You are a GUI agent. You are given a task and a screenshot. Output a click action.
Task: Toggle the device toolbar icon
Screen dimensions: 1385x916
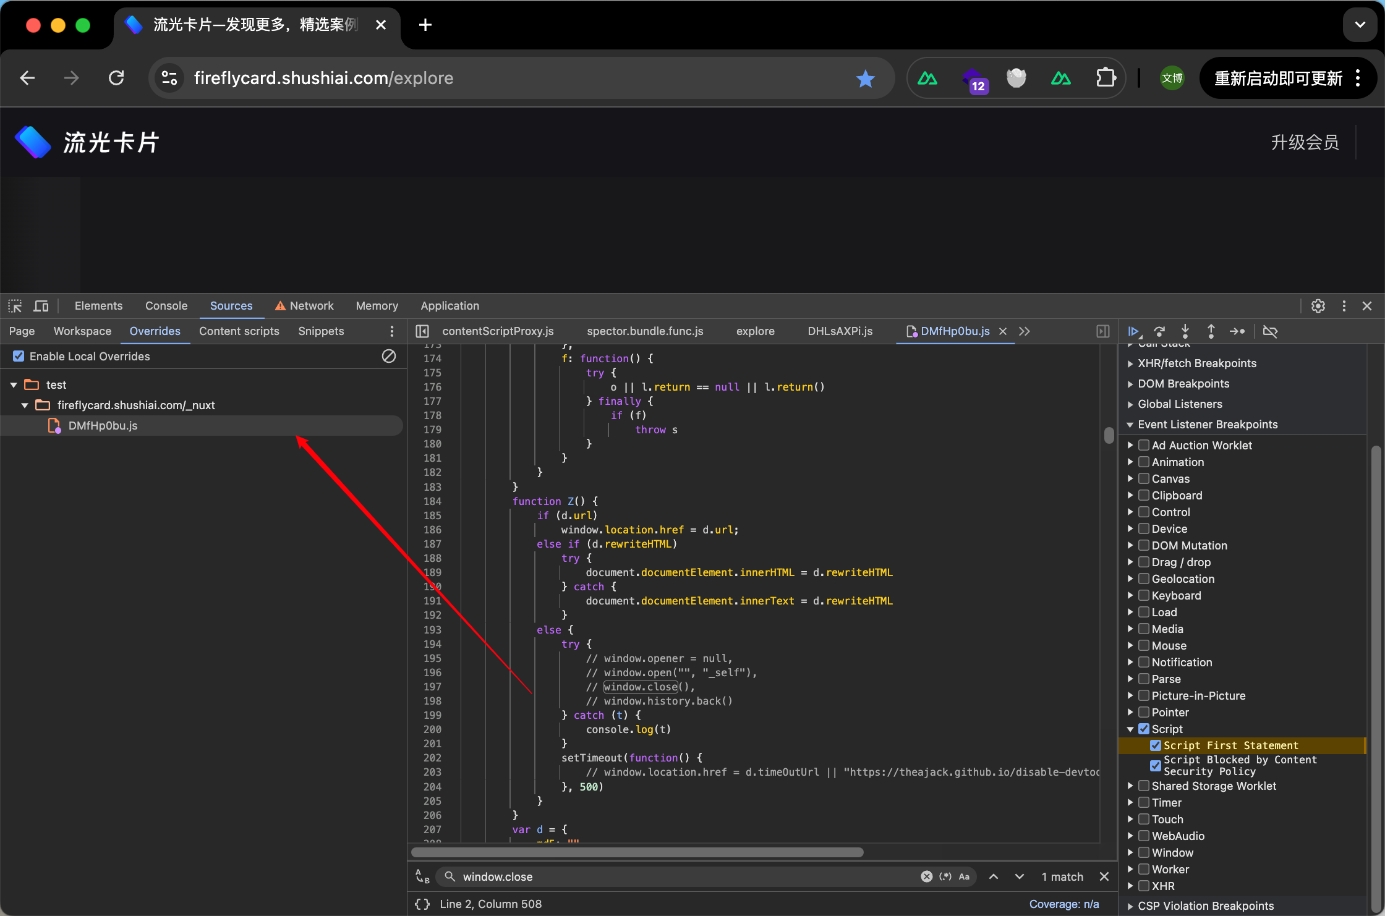pos(41,306)
